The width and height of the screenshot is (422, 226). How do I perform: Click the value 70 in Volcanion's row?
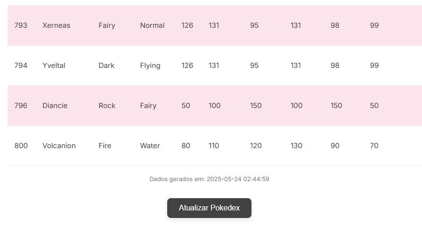(374, 146)
